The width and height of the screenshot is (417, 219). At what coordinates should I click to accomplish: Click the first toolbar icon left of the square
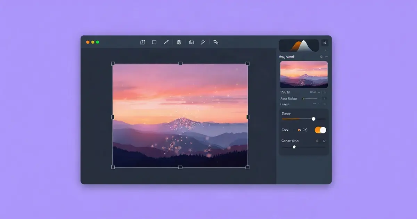(x=142, y=42)
